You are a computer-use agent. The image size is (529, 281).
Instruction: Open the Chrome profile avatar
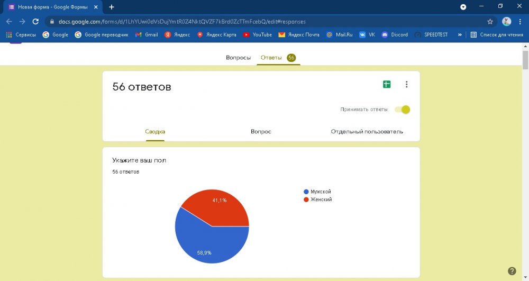(506, 22)
